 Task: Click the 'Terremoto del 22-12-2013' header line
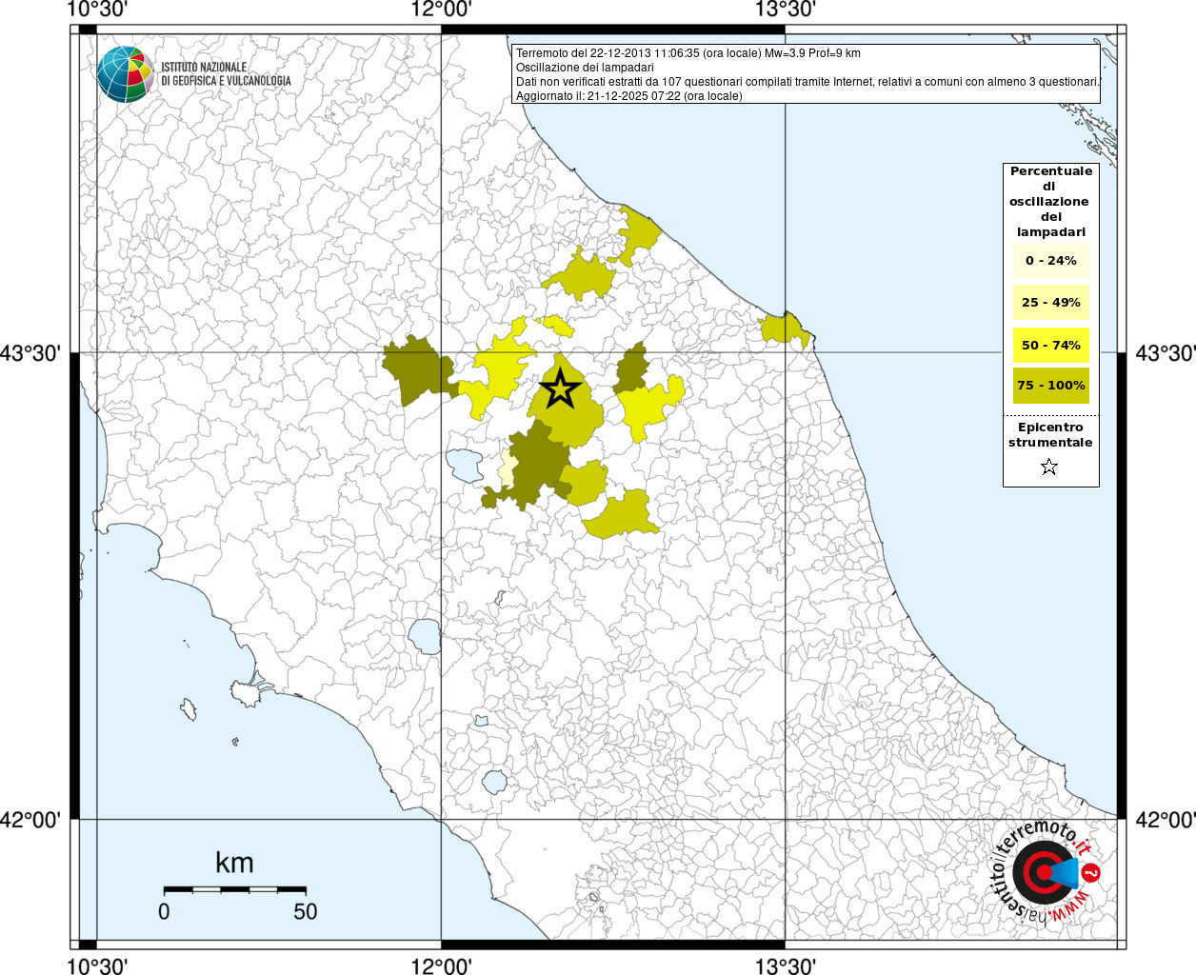[688, 53]
